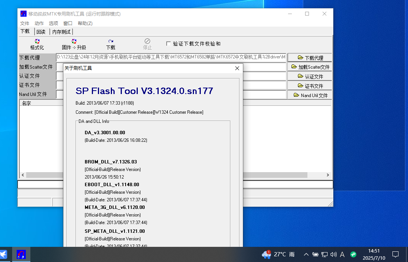Click the volume speaker tray icon
The image size is (408, 262).
pos(333,254)
